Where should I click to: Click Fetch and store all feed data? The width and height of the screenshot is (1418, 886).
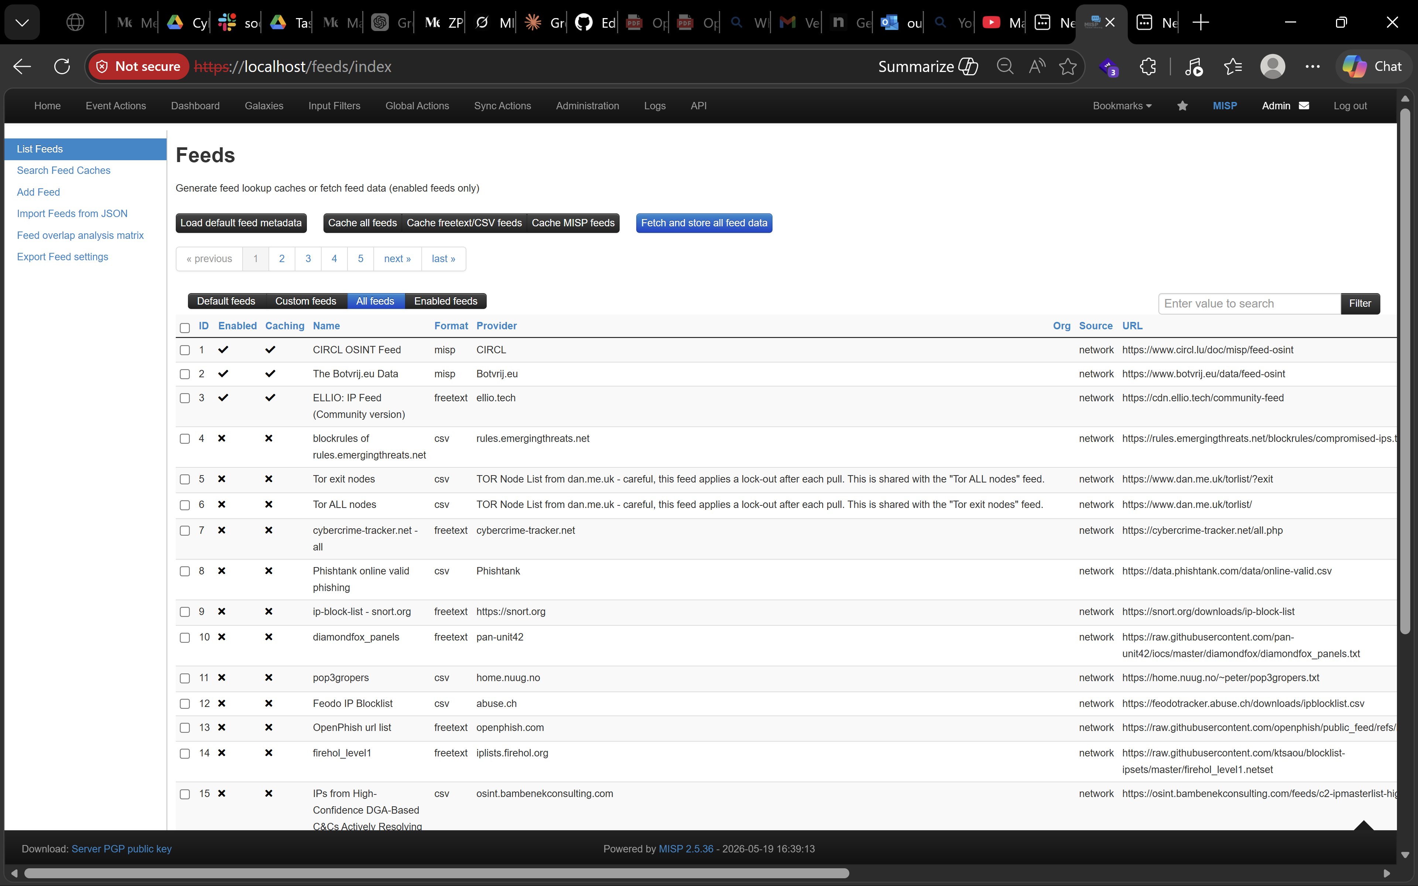(x=704, y=223)
